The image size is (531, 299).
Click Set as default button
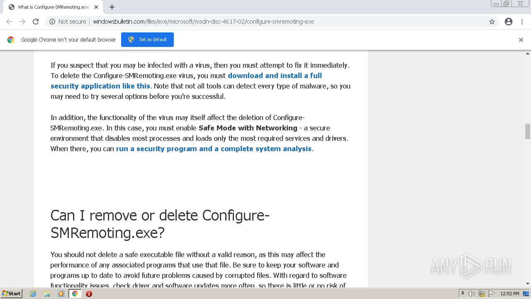pyautogui.click(x=147, y=39)
